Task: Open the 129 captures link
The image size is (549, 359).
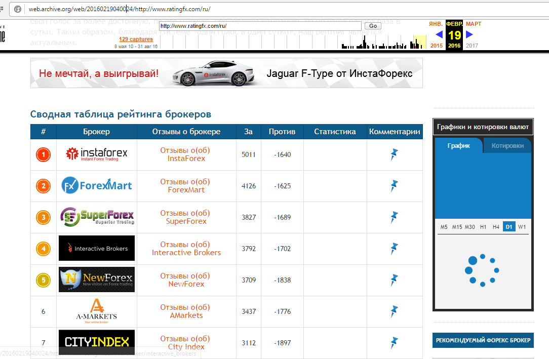Action: click(136, 39)
